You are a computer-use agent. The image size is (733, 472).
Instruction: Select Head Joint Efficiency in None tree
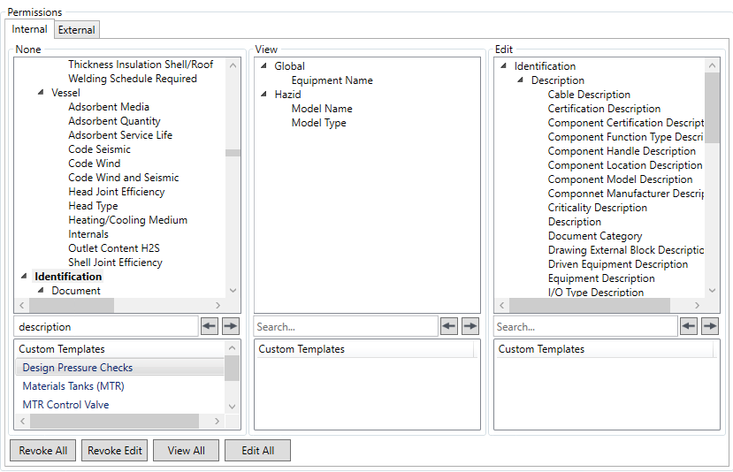click(116, 192)
